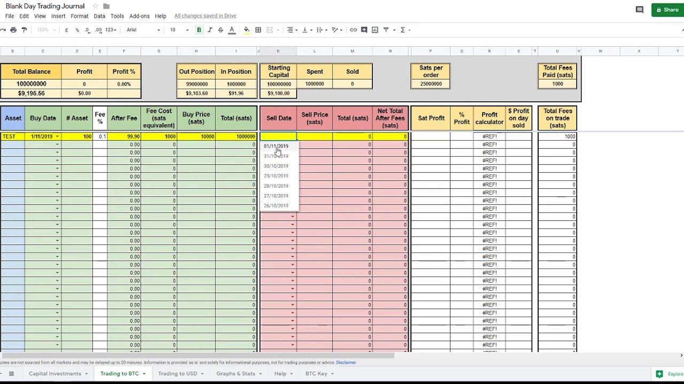Select the Total Balance header cell
This screenshot has width=684, height=384.
[31, 71]
